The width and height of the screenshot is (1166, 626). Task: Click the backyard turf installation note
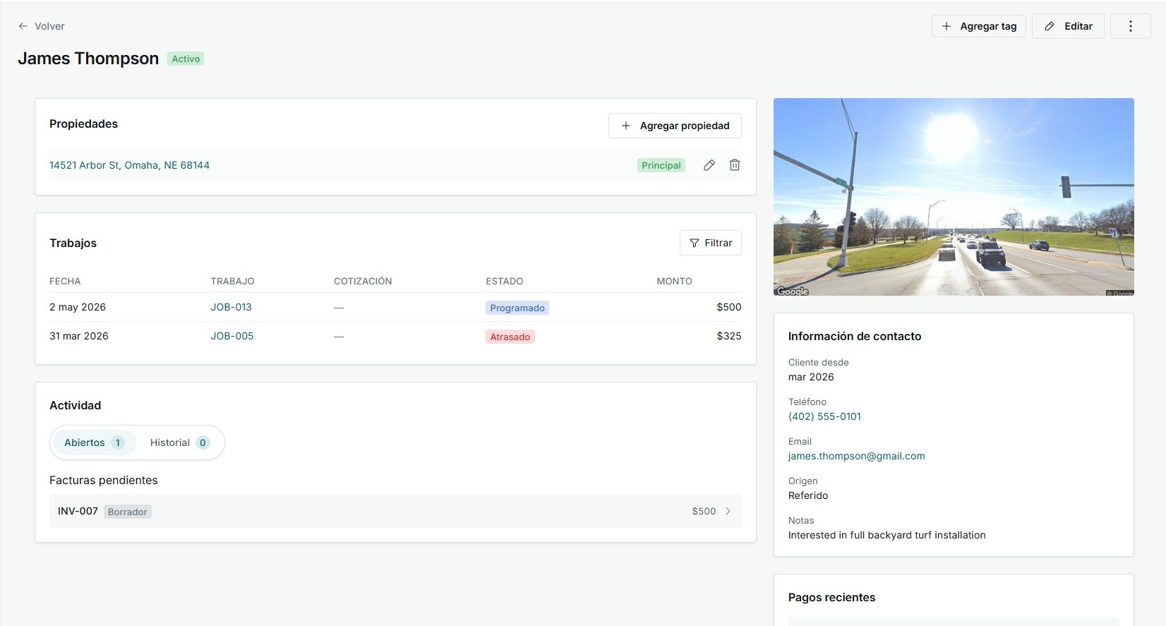pos(887,535)
